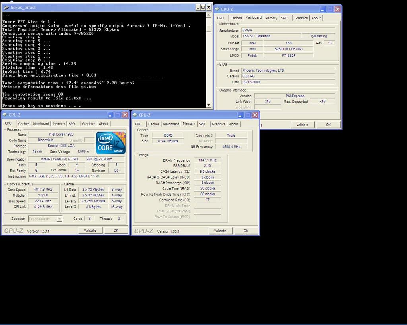Click the Command Rate value 1T
Screen dimensions: 407x325
(x=207, y=200)
